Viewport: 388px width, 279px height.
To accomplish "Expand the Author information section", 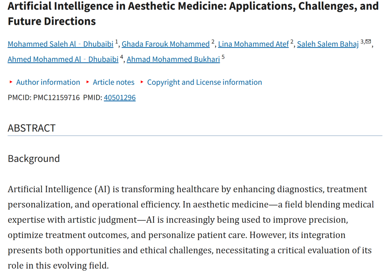I will pyautogui.click(x=48, y=82).
